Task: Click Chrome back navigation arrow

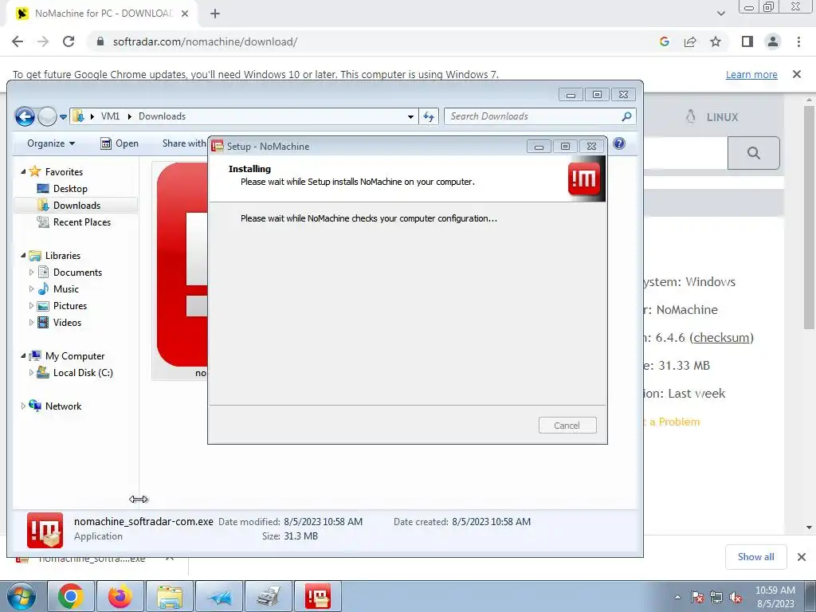Action: click(x=18, y=41)
